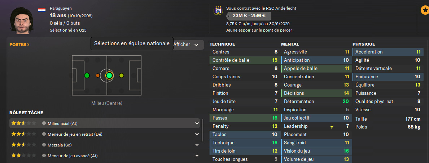The height and width of the screenshot is (163, 429).
Task: Click the 23M € - 25M € value tag
Action: click(249, 16)
